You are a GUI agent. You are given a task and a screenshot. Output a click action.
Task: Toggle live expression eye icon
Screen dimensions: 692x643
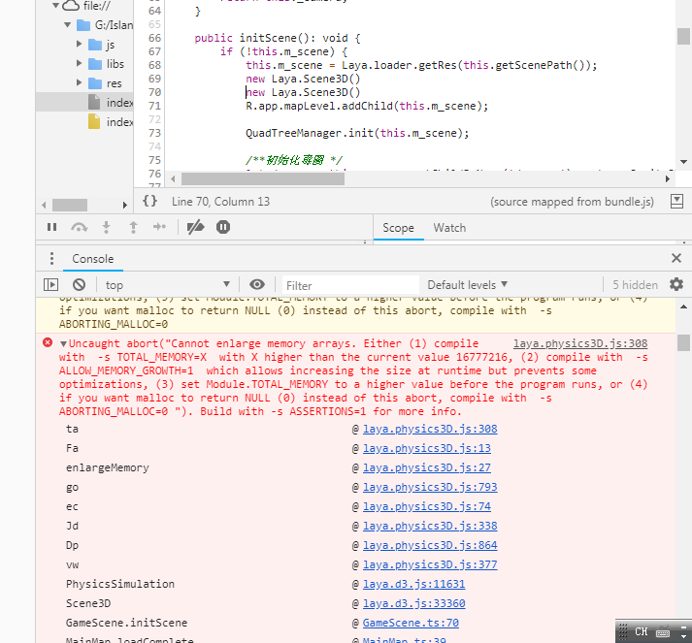point(257,284)
